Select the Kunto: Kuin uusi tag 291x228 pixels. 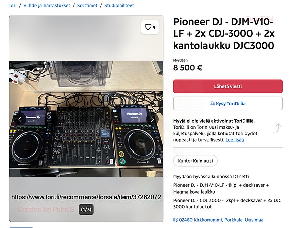pyautogui.click(x=195, y=161)
